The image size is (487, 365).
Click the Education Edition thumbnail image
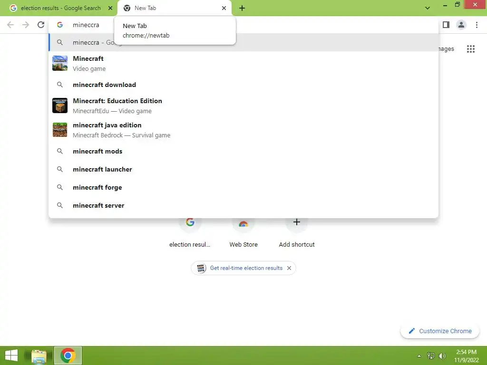coord(60,106)
